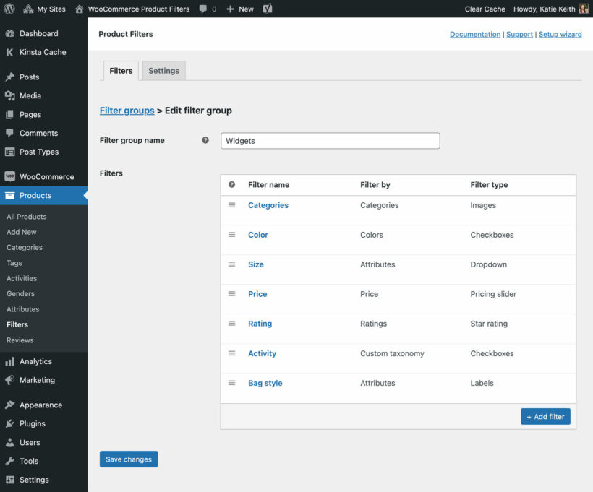Click the help icon in the filters table header
Image resolution: width=593 pixels, height=492 pixels.
pyautogui.click(x=233, y=184)
